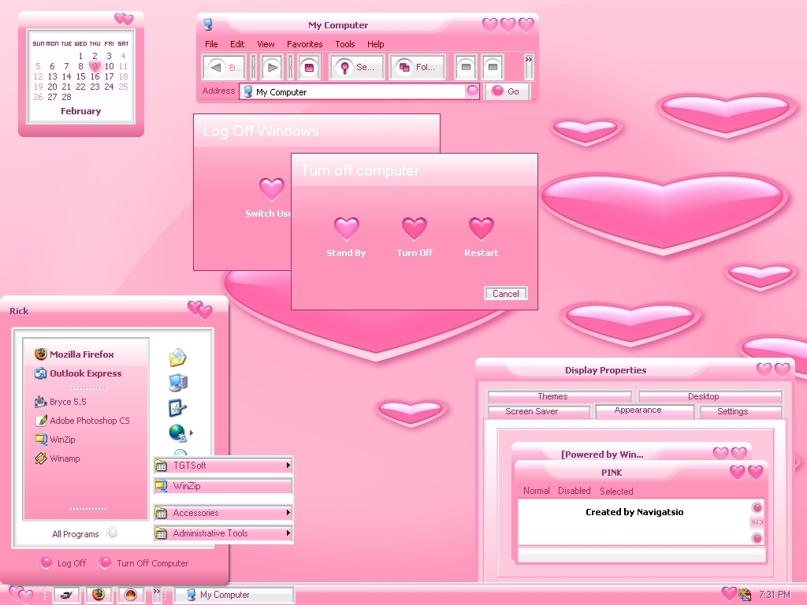Viewport: 807px width, 605px height.
Task: Switch to the Settings tab
Action: point(732,411)
